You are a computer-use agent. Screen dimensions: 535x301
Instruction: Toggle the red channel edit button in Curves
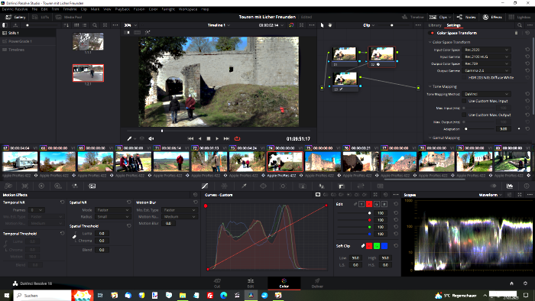(x=369, y=204)
